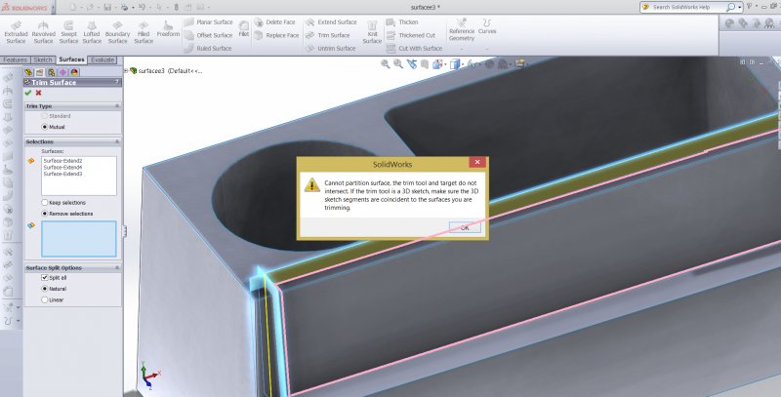The image size is (781, 397).
Task: Choose the Delete Face command
Action: click(x=274, y=22)
